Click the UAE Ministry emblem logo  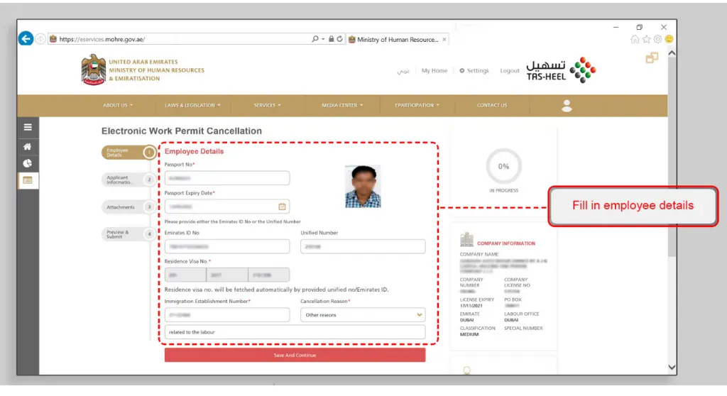pos(93,70)
